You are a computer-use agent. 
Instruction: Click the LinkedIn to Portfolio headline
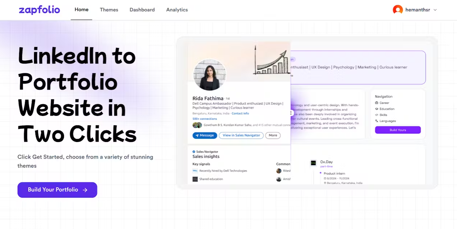78,95
